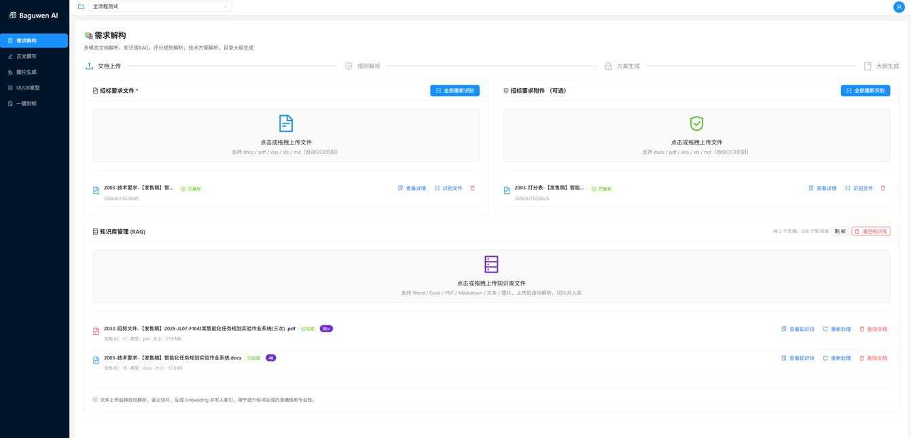Open the user avatar menu
This screenshot has height=438, width=911.
(x=899, y=7)
